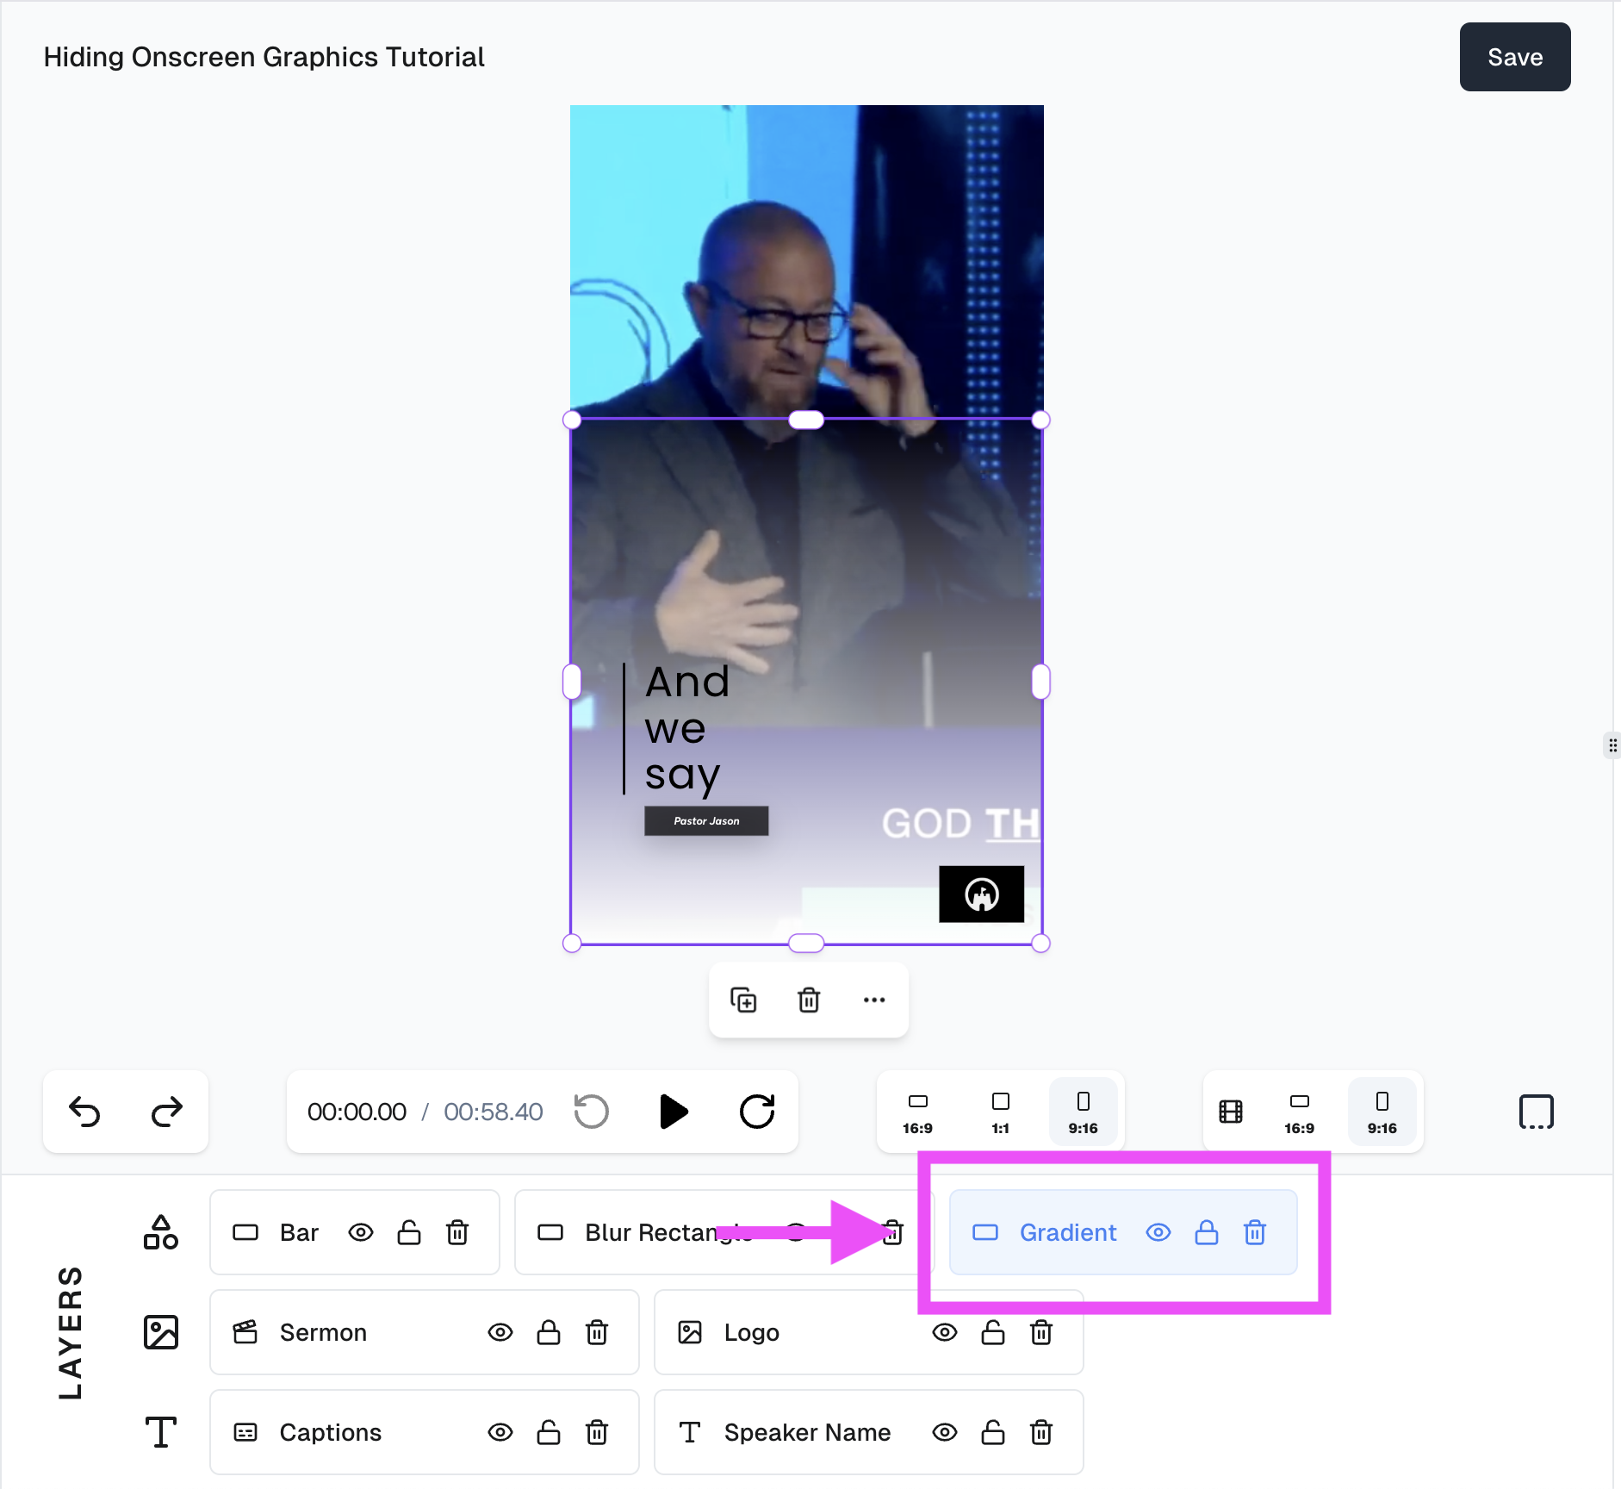Select the 1:1 canvas aspect ratio
The image size is (1621, 1489).
[x=1000, y=1113]
